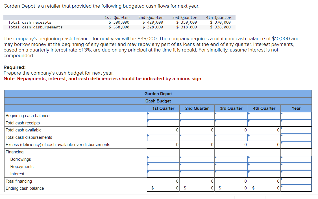Select the Borrowings 1st Quarter input cell
Viewport: 318px width, 199px height.
click(x=163, y=159)
